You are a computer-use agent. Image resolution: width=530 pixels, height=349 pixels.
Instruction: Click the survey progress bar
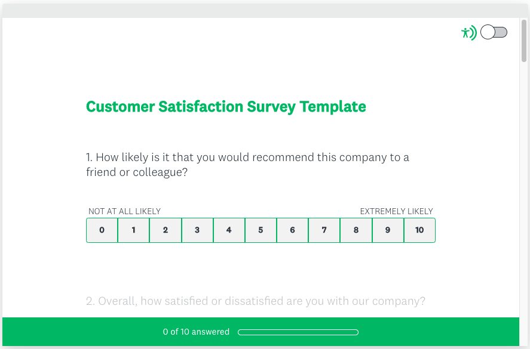tap(298, 332)
